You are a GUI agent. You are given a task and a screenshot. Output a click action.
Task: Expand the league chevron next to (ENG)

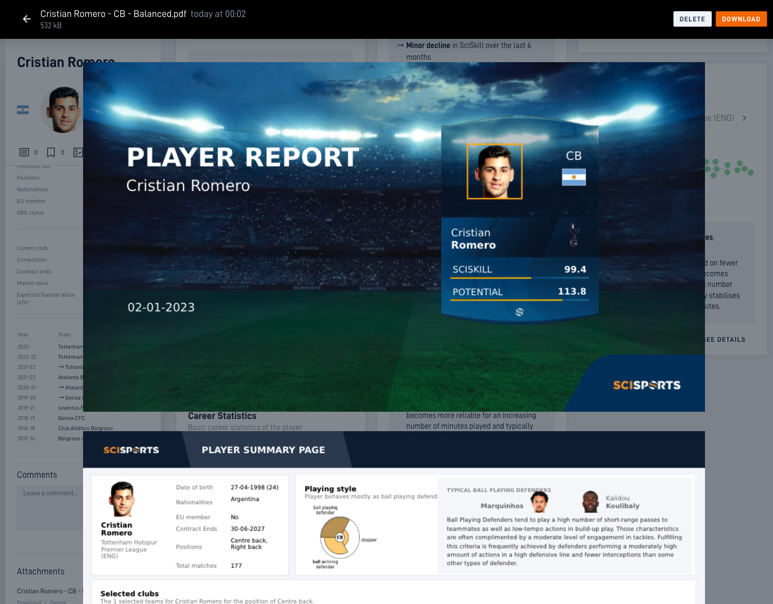point(744,118)
